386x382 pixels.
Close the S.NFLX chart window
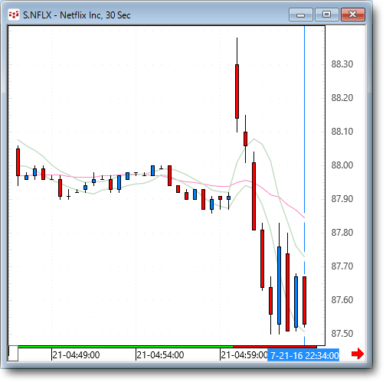[x=353, y=15]
